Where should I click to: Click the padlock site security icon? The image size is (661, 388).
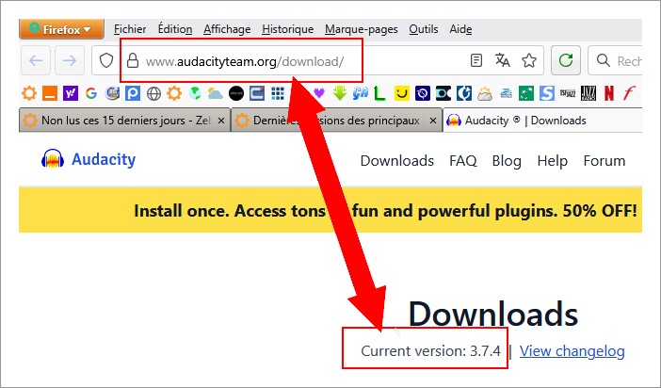point(133,60)
